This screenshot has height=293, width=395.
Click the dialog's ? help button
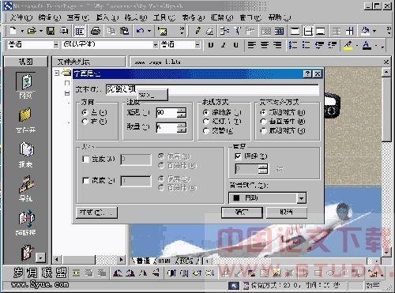pyautogui.click(x=307, y=73)
